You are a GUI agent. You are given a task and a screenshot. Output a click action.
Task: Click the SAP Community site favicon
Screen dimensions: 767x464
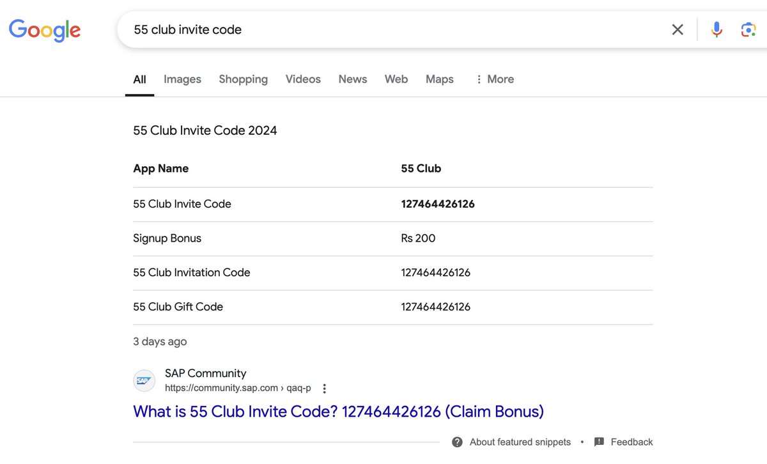coord(144,381)
